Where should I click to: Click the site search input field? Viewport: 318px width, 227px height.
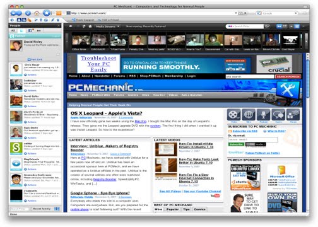pyautogui.click(x=250, y=76)
